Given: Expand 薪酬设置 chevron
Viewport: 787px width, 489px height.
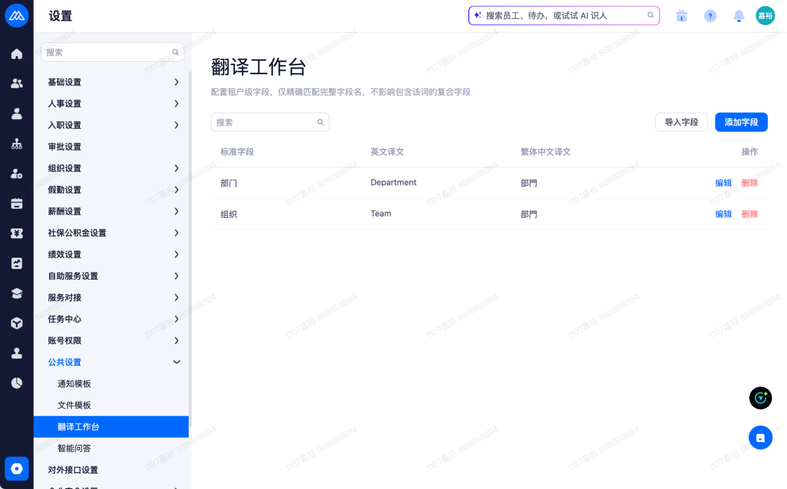Looking at the screenshot, I should [176, 211].
